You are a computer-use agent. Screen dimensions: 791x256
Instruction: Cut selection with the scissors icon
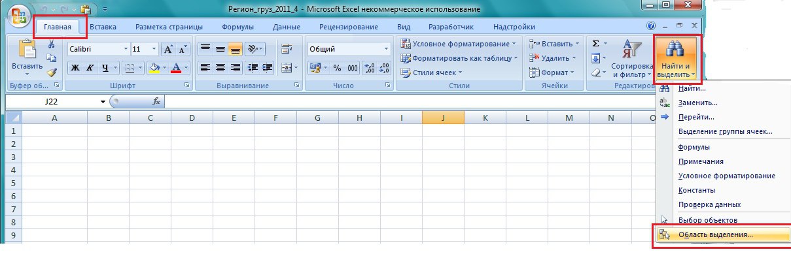coord(52,44)
